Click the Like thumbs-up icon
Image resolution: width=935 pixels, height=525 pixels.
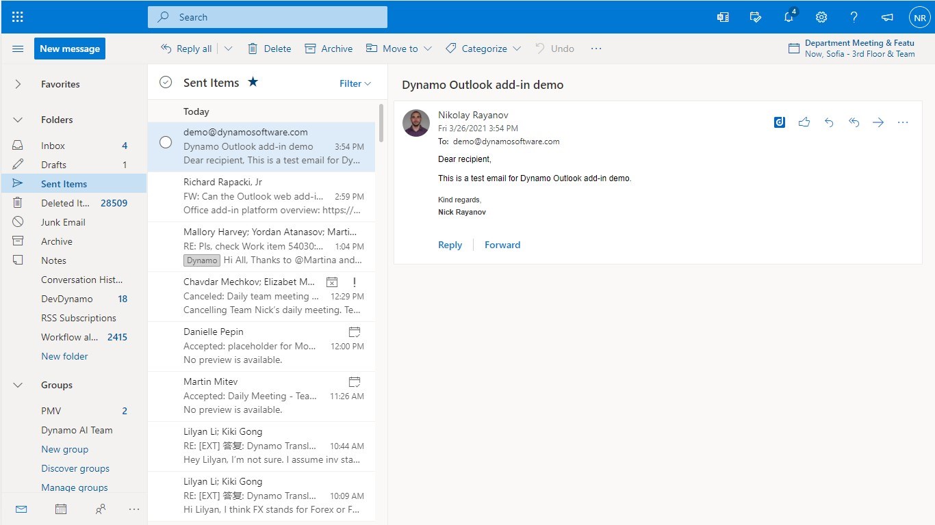coord(804,122)
